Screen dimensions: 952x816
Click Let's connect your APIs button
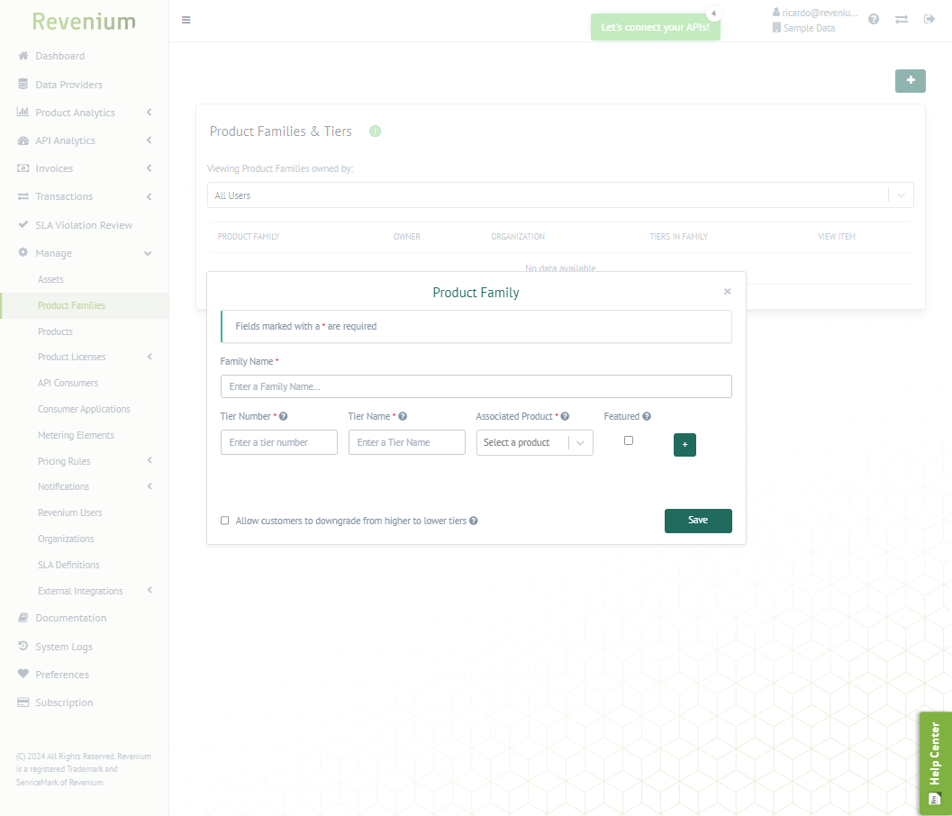click(655, 27)
